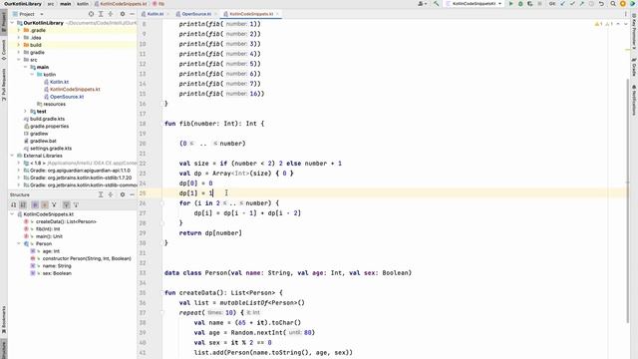Click the main breadcrumb in navigation bar
The height and width of the screenshot is (359, 638).
65,4
